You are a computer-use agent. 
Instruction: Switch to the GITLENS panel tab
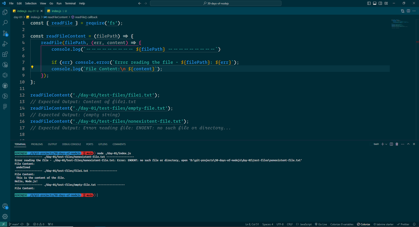pyautogui.click(x=103, y=144)
